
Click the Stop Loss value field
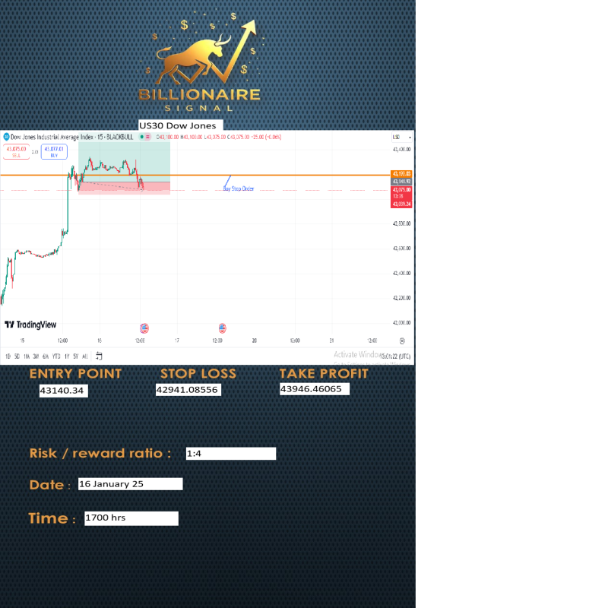coord(188,390)
